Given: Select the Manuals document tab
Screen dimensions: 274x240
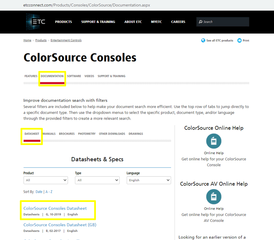Looking at the screenshot, I should 49,134.
